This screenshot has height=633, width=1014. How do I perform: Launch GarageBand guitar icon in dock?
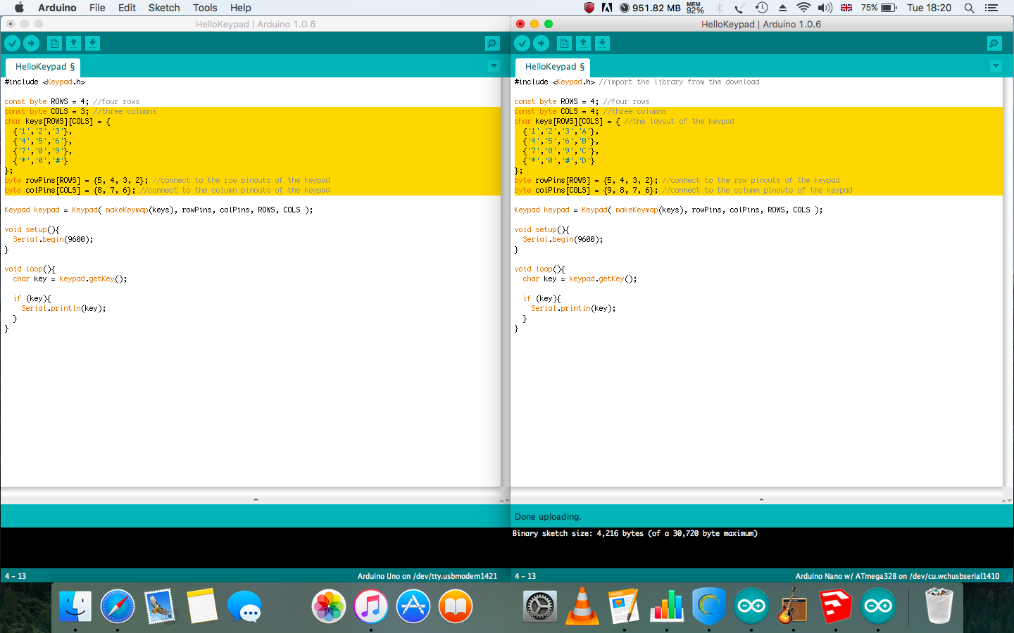[x=794, y=606]
